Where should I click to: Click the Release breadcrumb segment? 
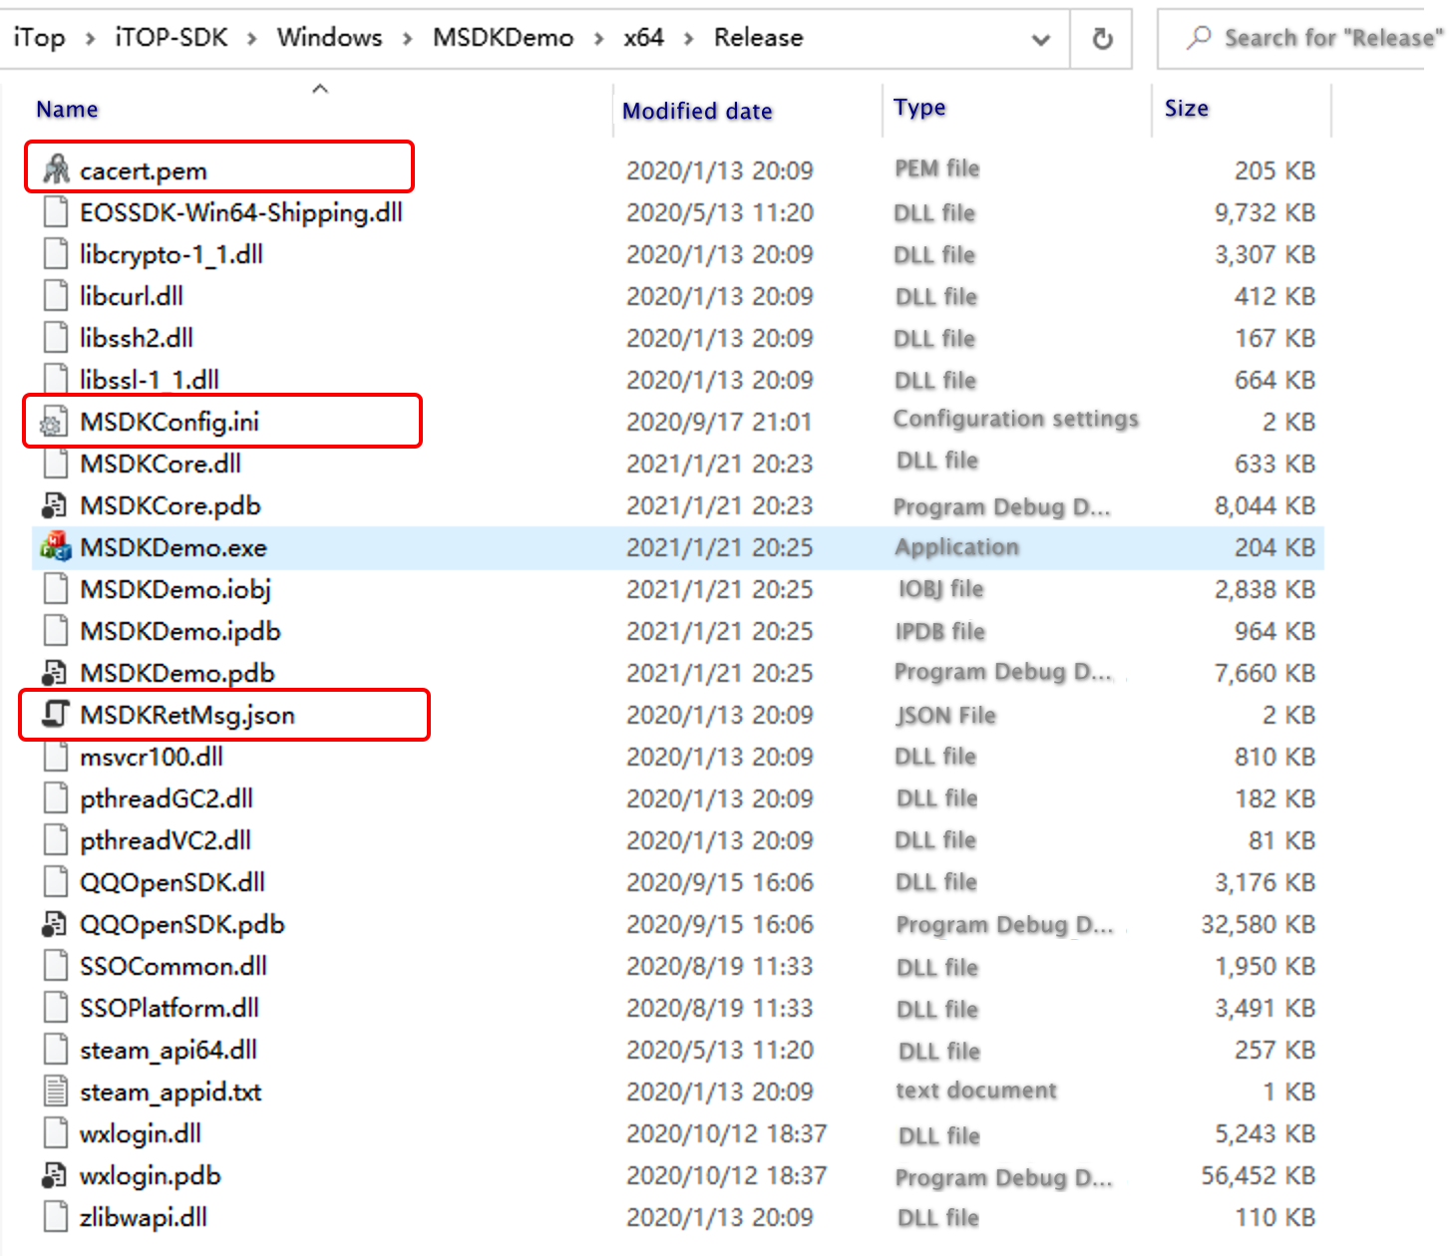tap(758, 38)
